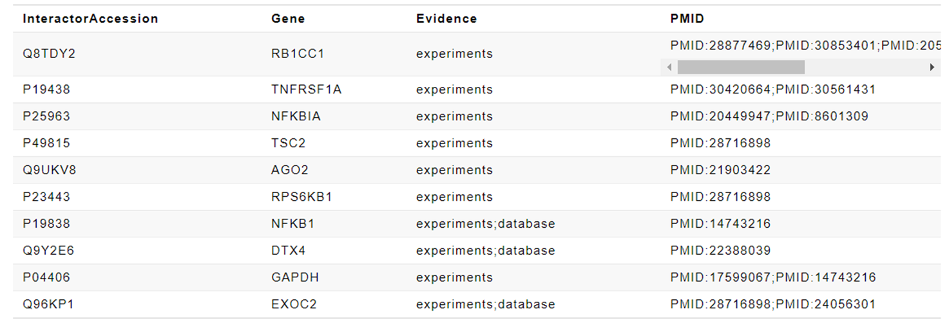Click the scrollbar right arrow in RB1CC1 row
The height and width of the screenshot is (323, 949).
tap(932, 67)
